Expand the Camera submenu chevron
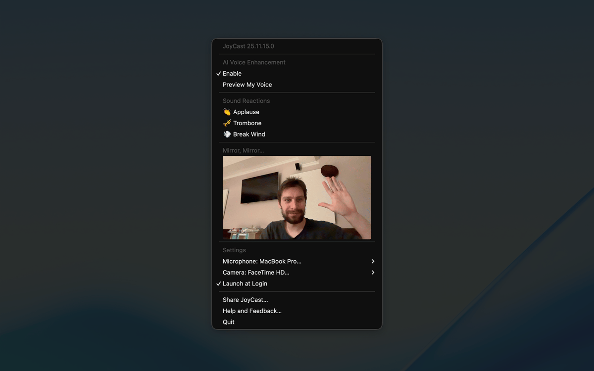Image resolution: width=594 pixels, height=371 pixels. point(373,273)
